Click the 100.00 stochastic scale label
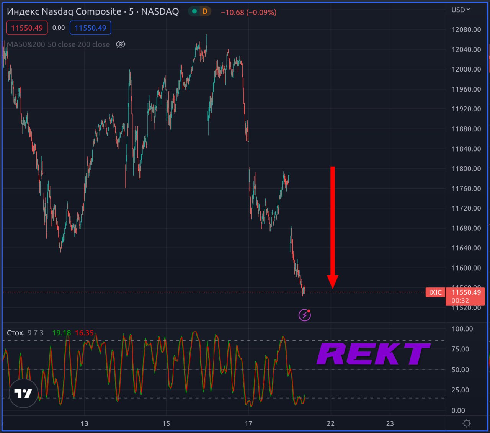Viewport: 490px width, 433px height. pos(462,329)
